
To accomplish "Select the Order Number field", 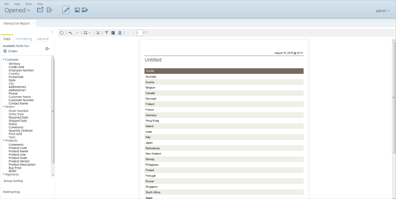I will pyautogui.click(x=19, y=111).
